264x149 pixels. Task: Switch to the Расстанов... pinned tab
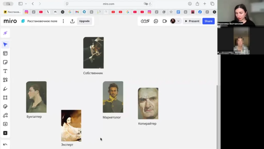click(x=12, y=12)
